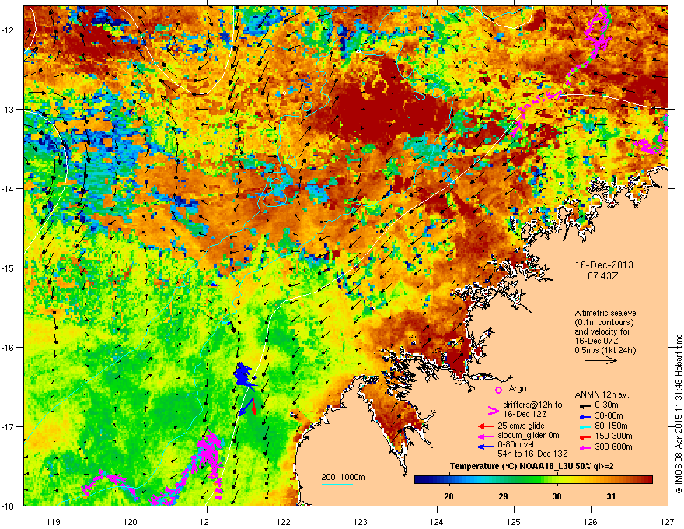Click the text (0.1m contours)

[x=604, y=323]
